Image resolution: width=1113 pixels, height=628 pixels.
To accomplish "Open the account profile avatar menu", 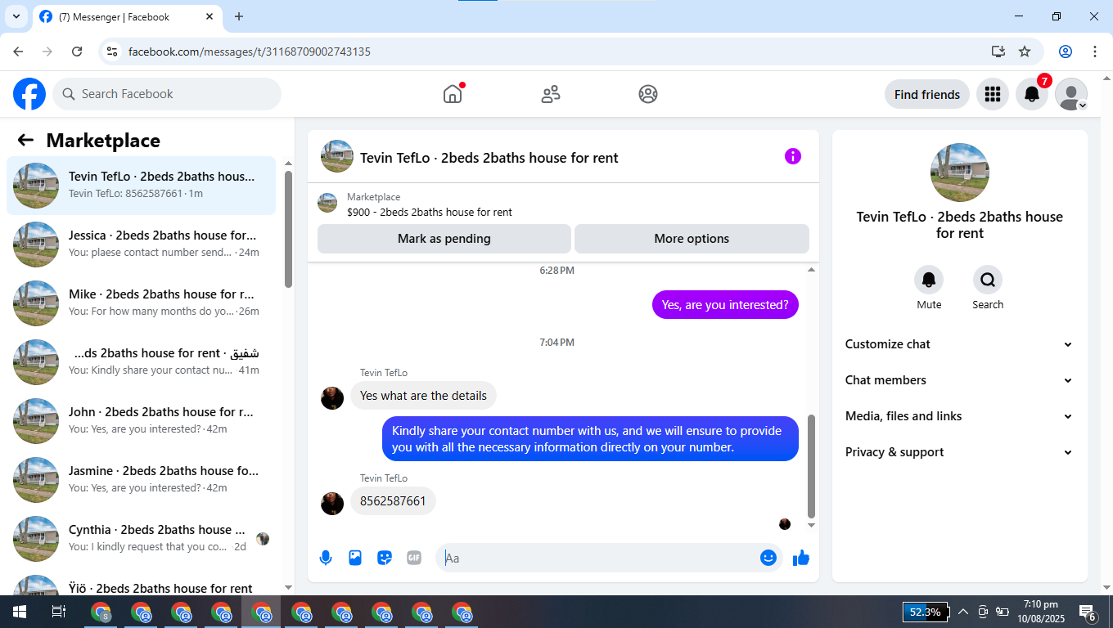I will 1071,94.
